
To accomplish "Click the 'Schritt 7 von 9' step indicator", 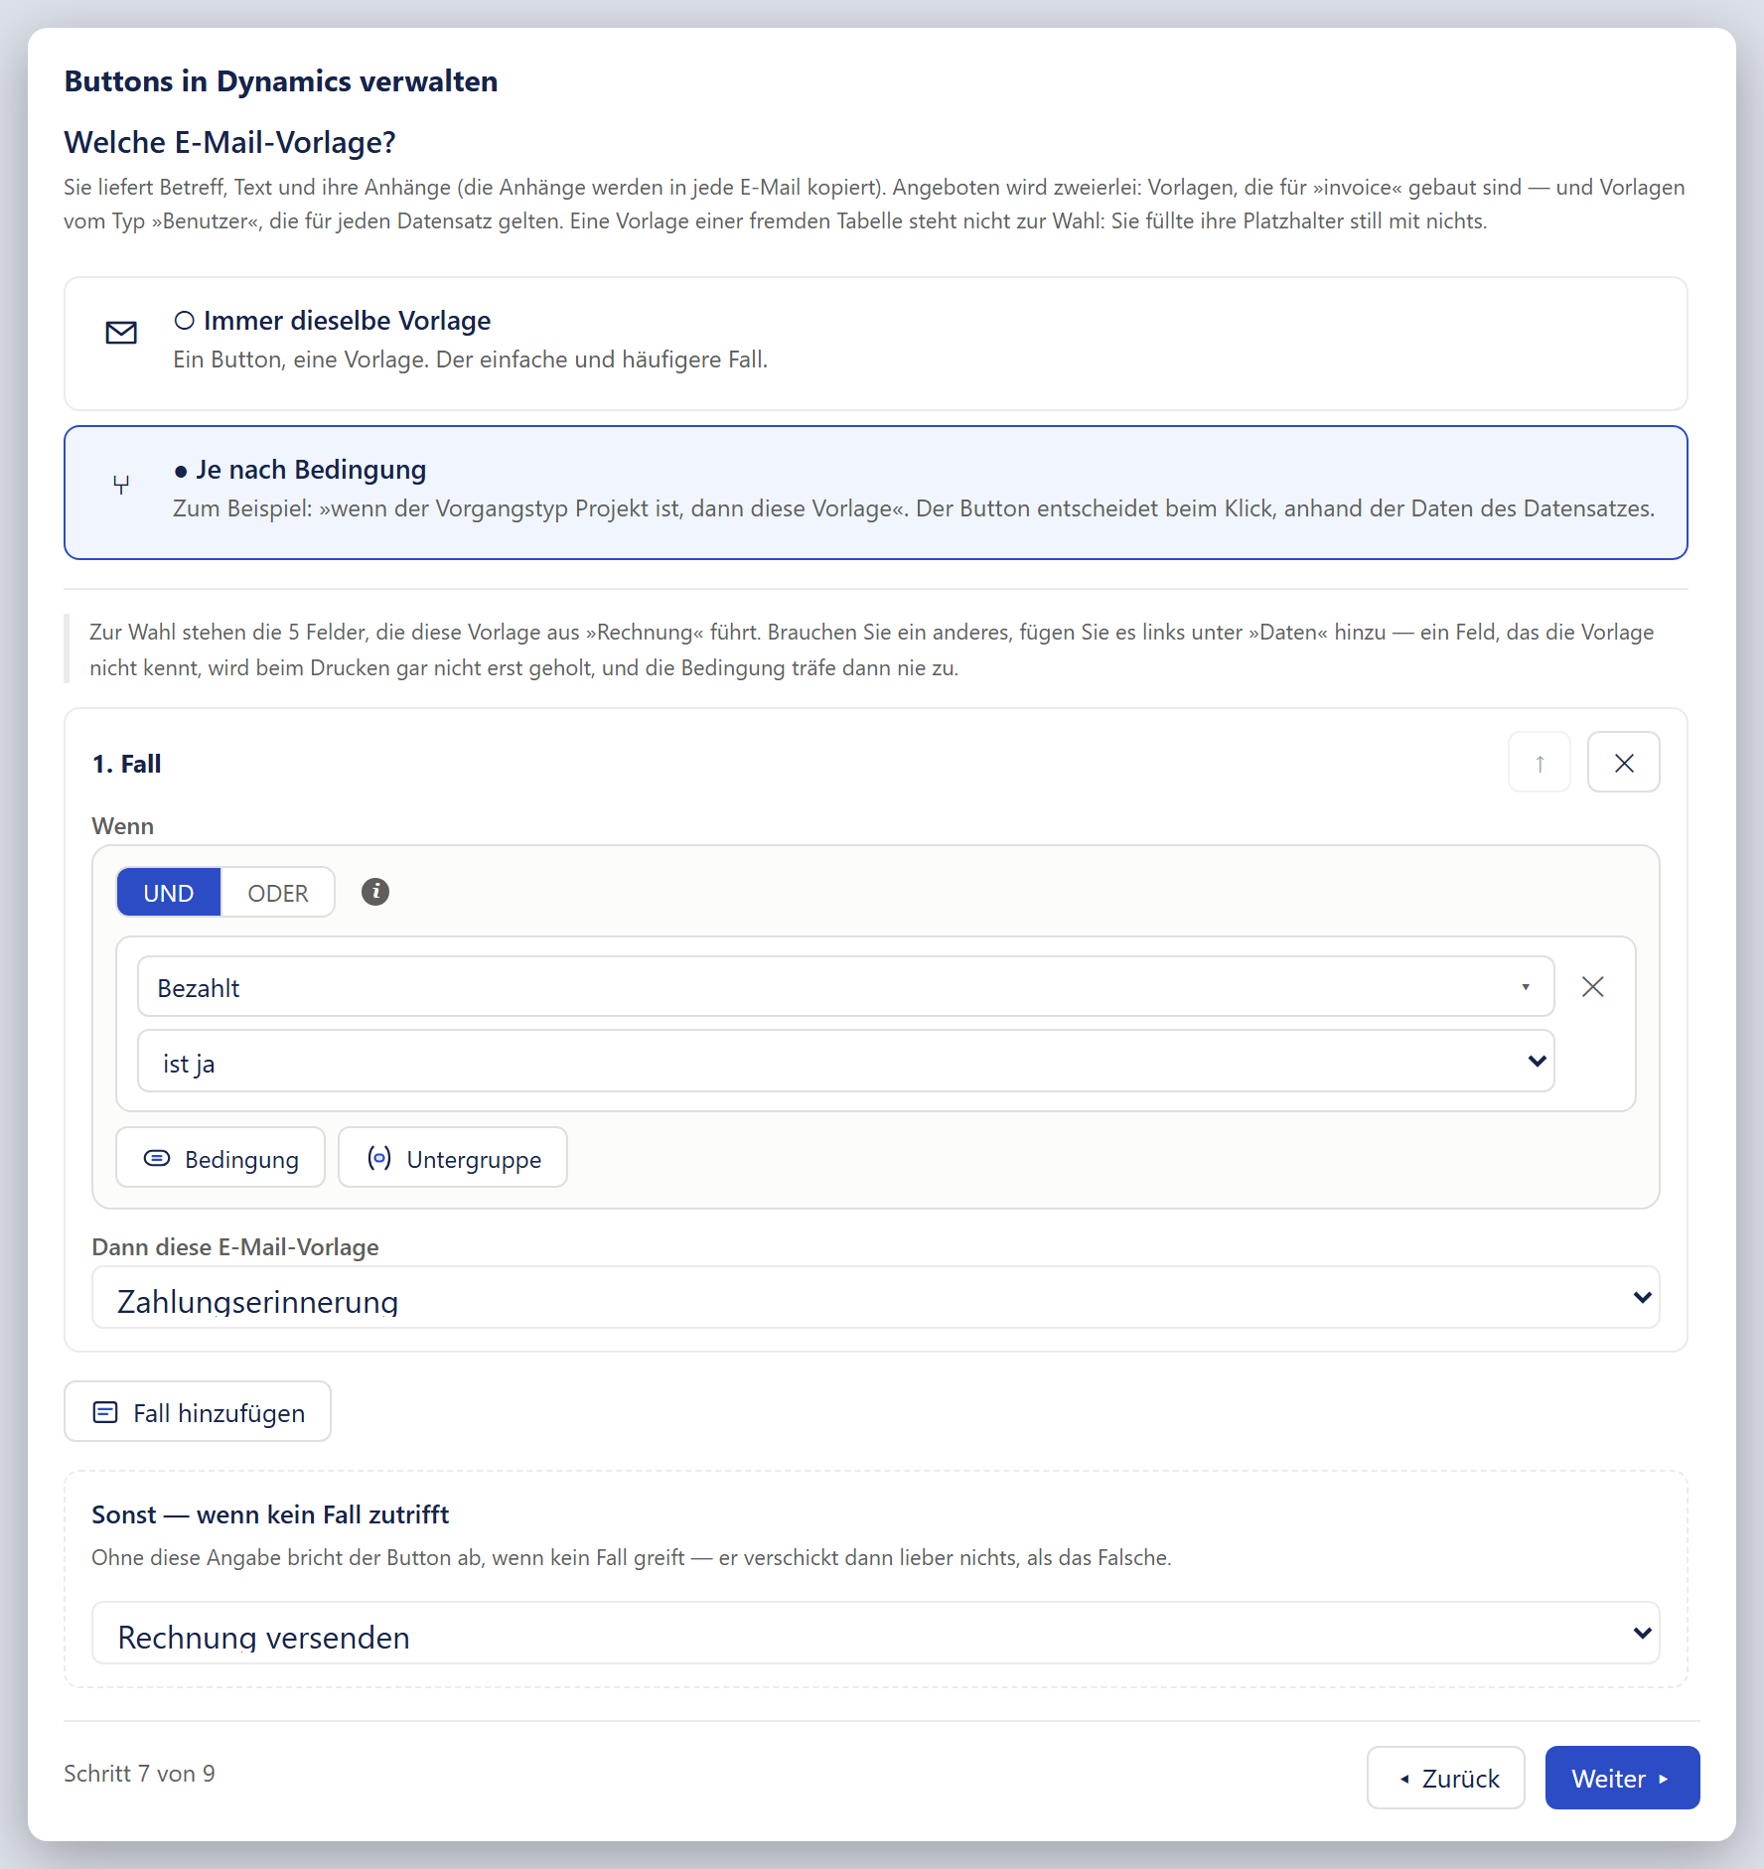I will click(x=139, y=1774).
